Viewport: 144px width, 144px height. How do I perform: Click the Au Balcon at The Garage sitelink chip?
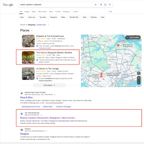point(63,106)
